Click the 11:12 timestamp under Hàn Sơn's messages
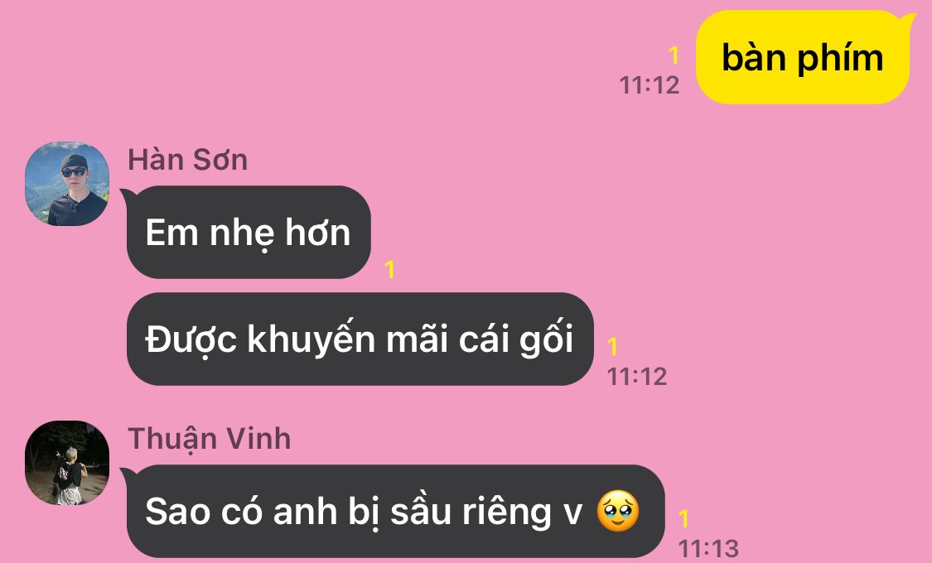Viewport: 932px width, 563px height. pyautogui.click(x=636, y=377)
